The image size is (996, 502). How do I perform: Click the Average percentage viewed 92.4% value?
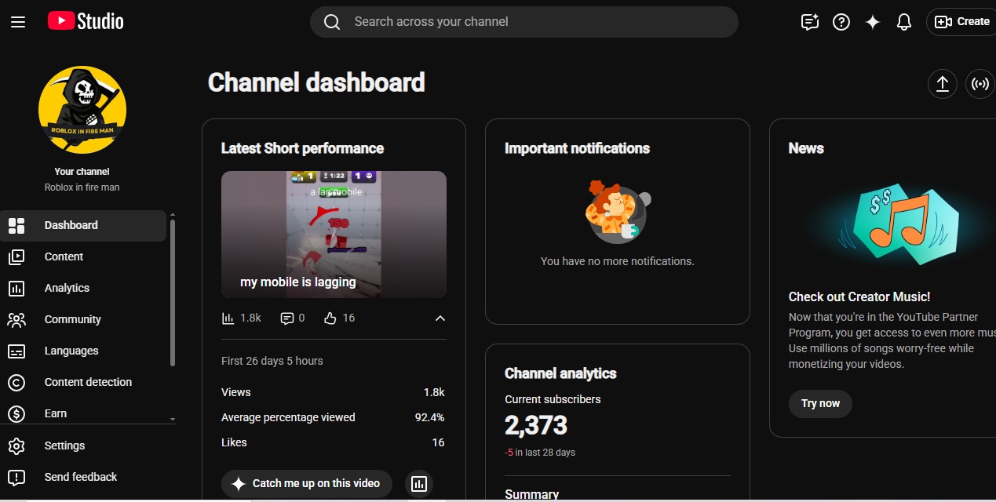pyautogui.click(x=430, y=417)
